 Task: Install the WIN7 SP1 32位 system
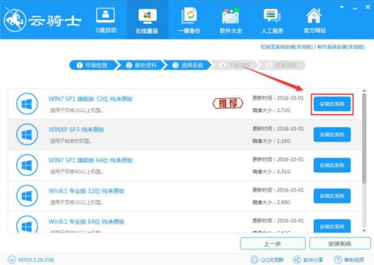click(x=332, y=104)
